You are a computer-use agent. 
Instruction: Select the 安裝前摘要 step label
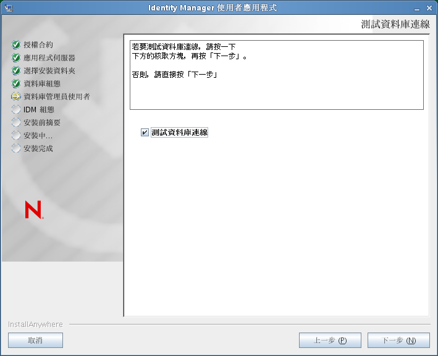click(x=42, y=122)
